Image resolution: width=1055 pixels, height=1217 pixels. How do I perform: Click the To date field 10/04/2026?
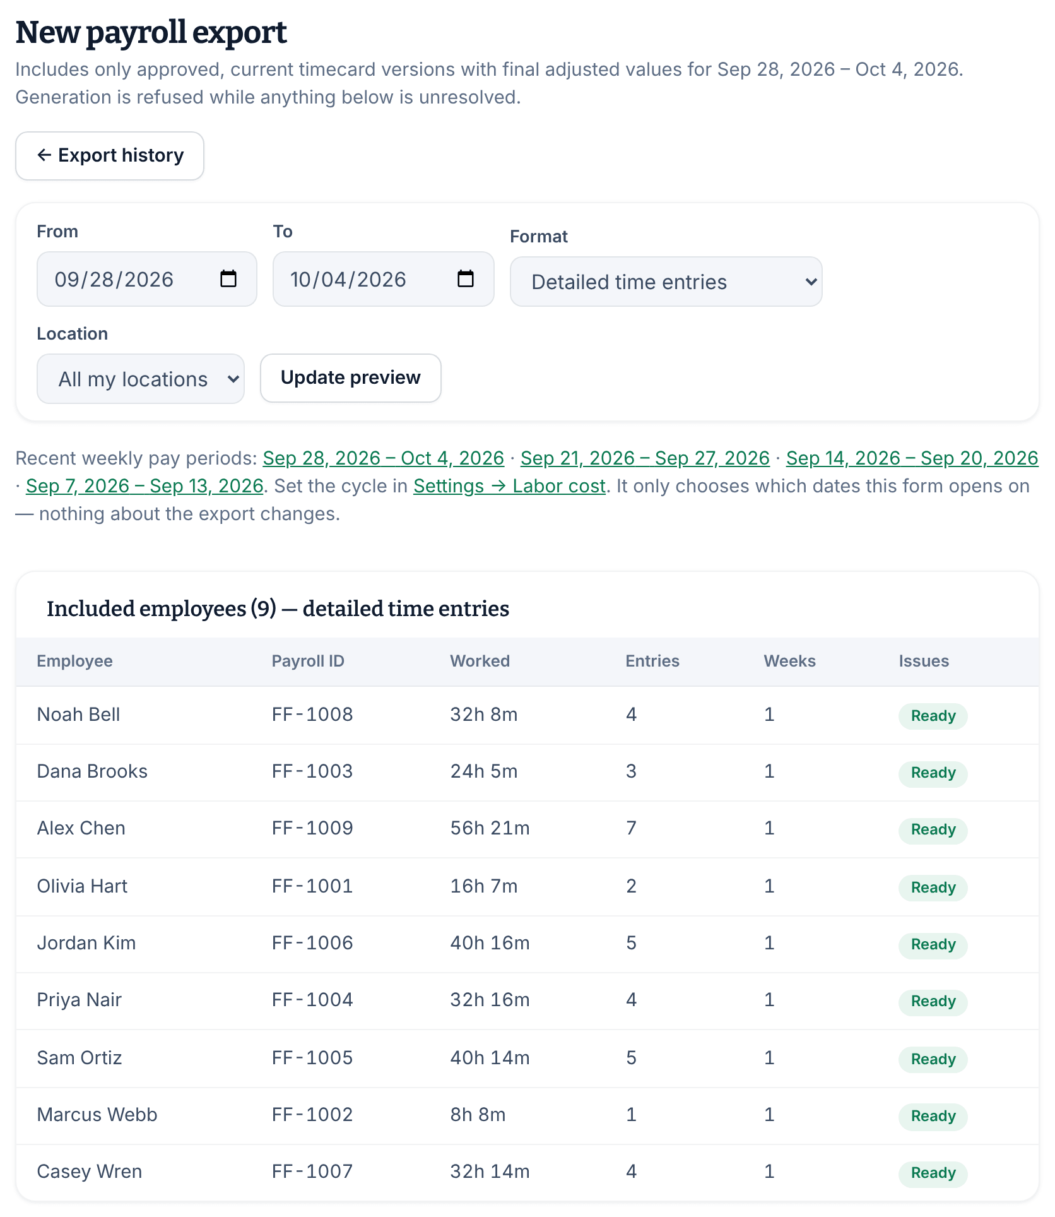point(384,279)
